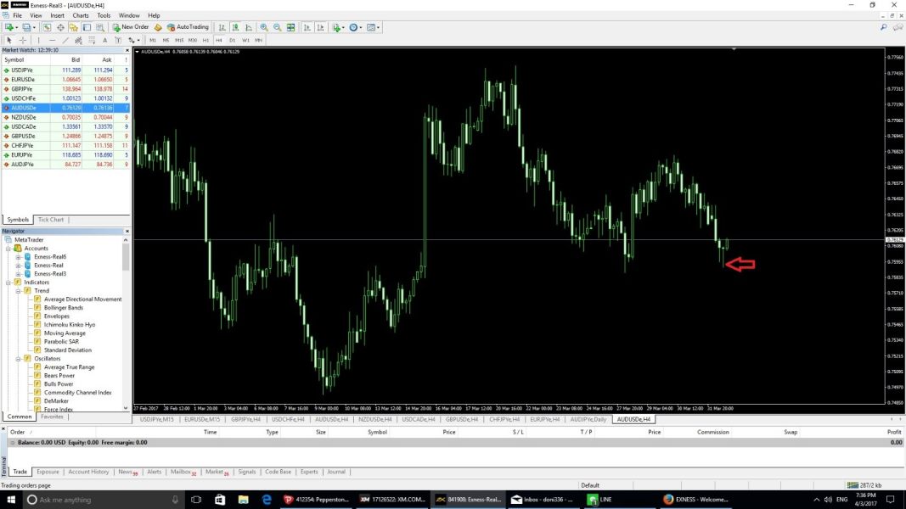Expand the Exness-Real6 account node
This screenshot has height=509, width=906.
(x=18, y=257)
